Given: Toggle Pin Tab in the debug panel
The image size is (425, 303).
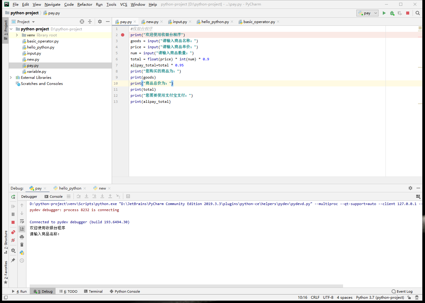Looking at the screenshot, I should tap(13, 260).
